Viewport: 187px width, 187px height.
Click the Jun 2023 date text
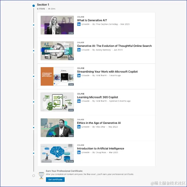[118, 50]
